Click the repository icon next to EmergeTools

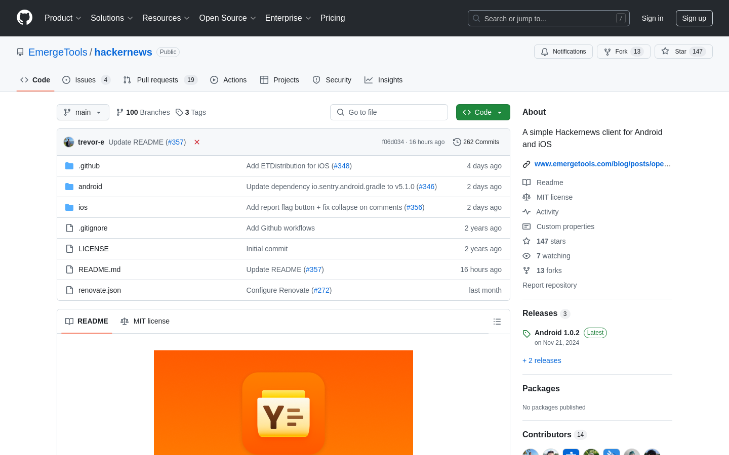(x=20, y=52)
